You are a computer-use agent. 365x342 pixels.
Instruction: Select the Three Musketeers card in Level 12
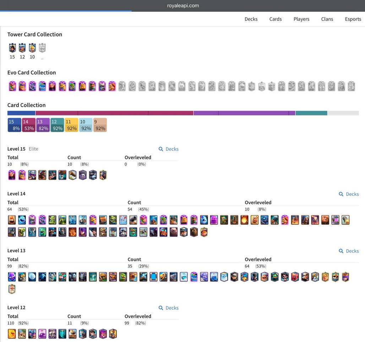32,333
